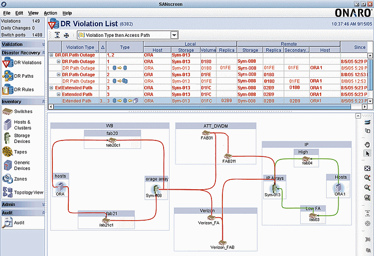This screenshot has height=256, width=374.
Task: Click the delta column header
Action: point(103,47)
